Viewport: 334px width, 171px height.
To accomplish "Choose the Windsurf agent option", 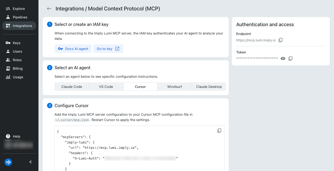I will [x=174, y=87].
